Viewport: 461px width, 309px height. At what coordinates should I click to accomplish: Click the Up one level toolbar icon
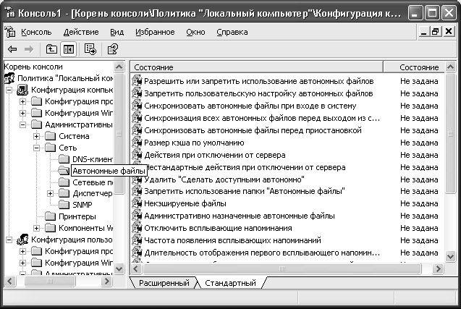tap(51, 49)
